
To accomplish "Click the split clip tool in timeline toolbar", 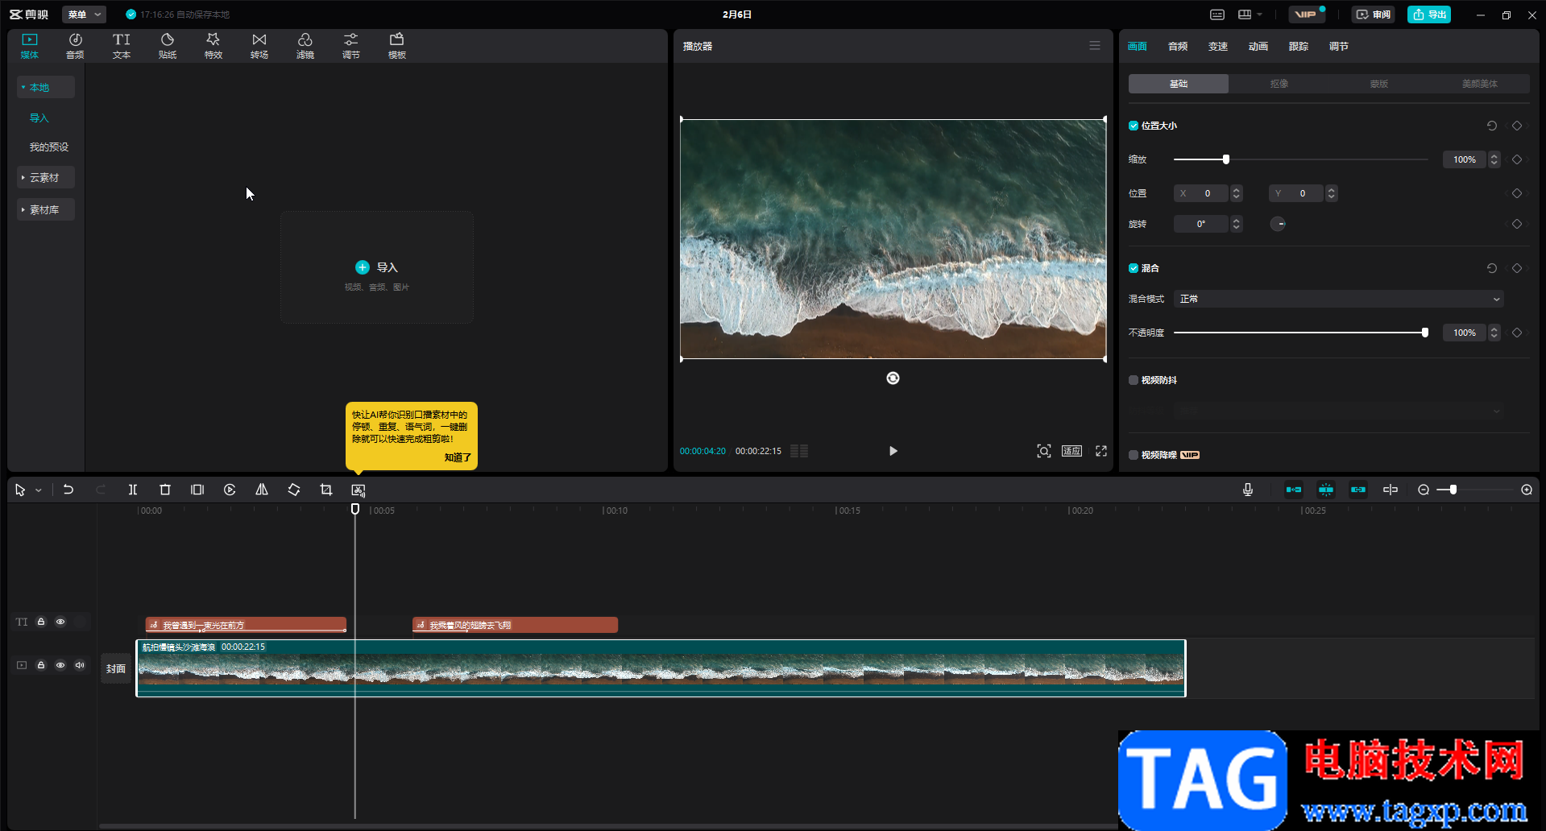I will tap(133, 490).
